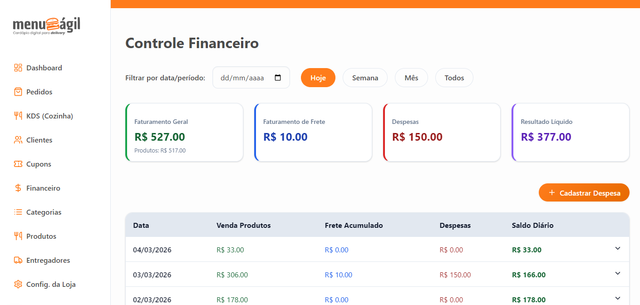
Task: Show all records with Todos button
Action: 454,78
